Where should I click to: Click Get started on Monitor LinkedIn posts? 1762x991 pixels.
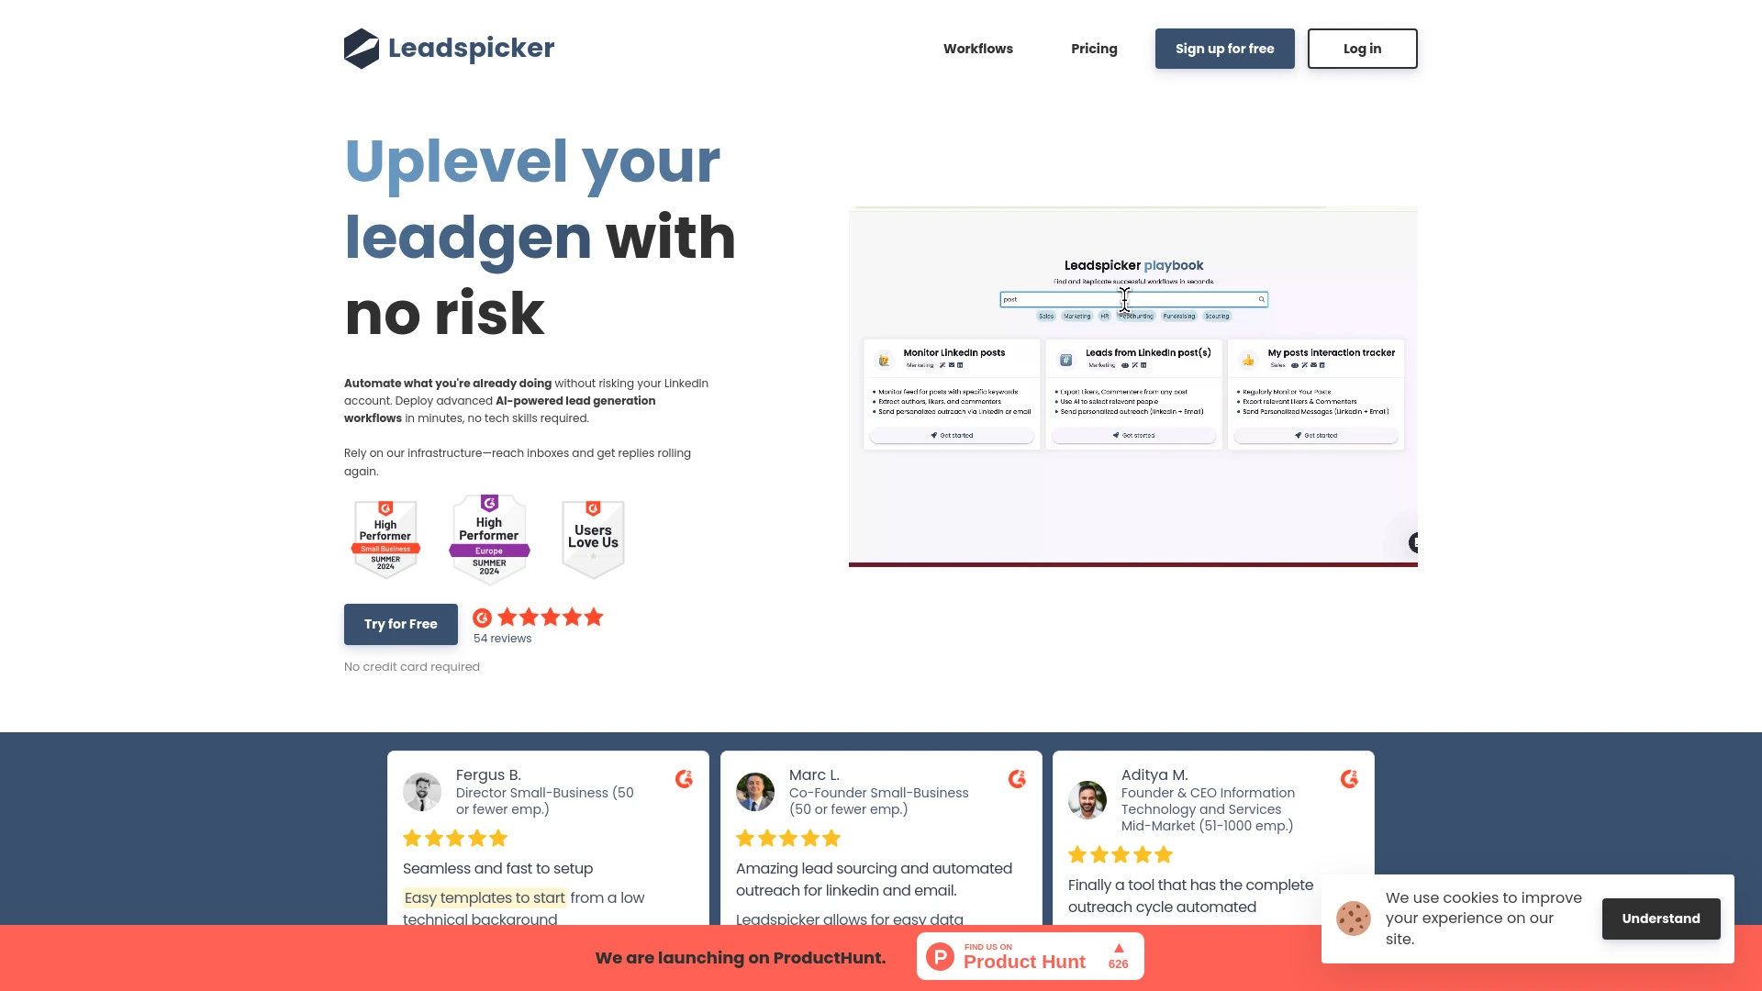pyautogui.click(x=953, y=436)
